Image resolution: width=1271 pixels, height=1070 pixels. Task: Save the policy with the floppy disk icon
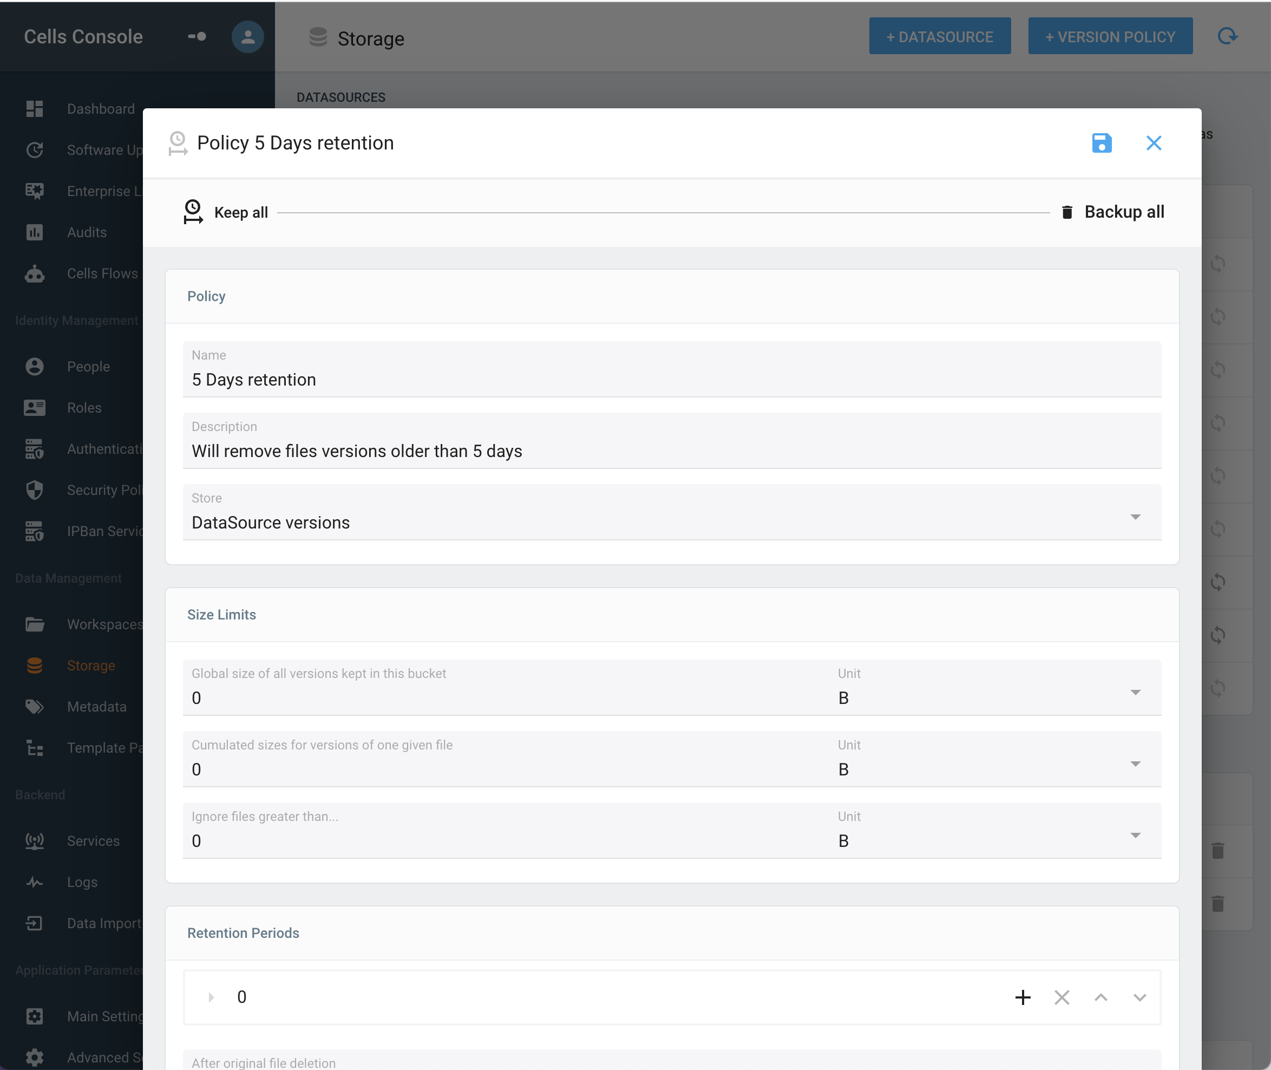(1101, 143)
